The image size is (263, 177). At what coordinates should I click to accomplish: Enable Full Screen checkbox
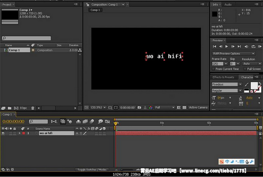(x=245, y=69)
